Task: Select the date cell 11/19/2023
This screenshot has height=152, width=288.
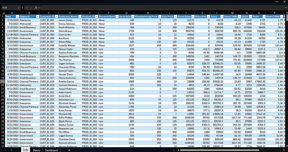Action: click(12, 34)
